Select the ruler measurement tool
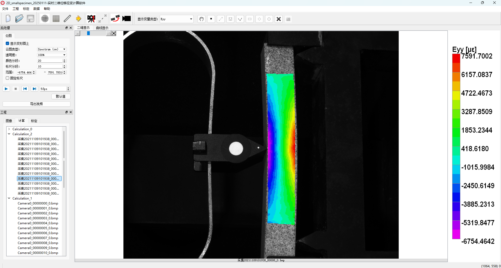Viewport: 501px width, 268px height. tap(67, 19)
